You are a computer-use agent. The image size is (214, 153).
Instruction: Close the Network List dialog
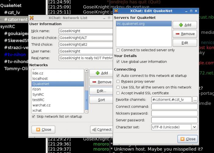(43, 130)
